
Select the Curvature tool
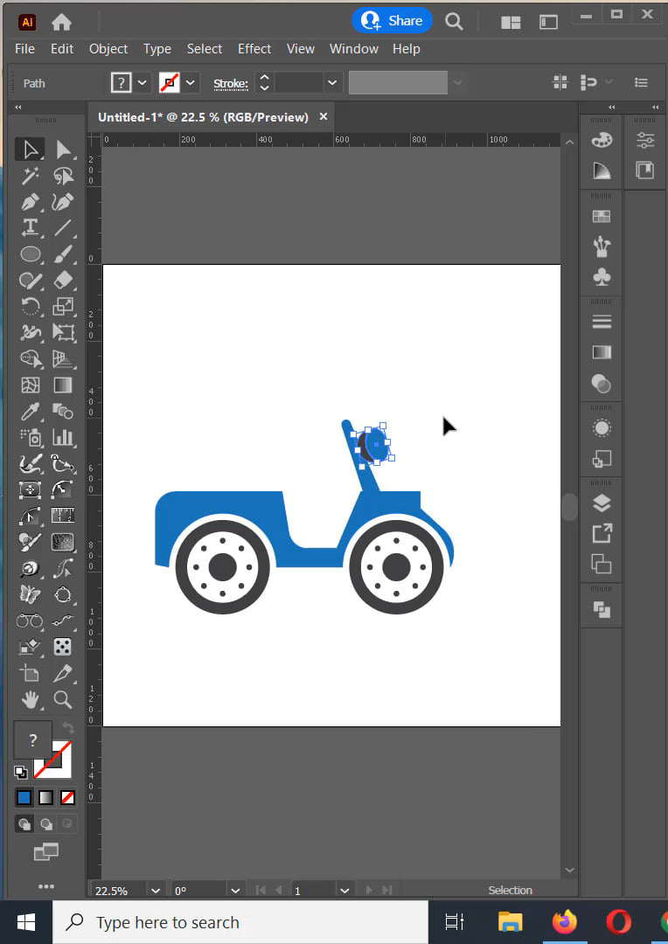coord(63,202)
